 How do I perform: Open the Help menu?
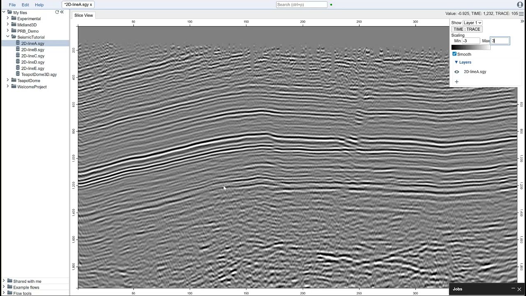pos(39,5)
